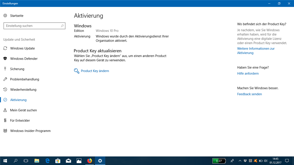This screenshot has height=165, width=294.
Task: Select Sicherung in the sidebar
Action: click(x=17, y=69)
